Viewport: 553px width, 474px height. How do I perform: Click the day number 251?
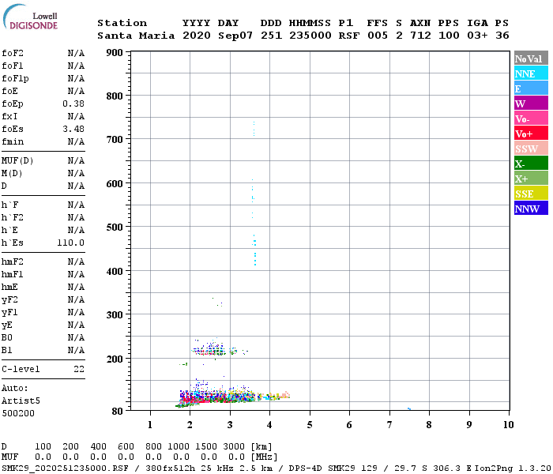pyautogui.click(x=271, y=36)
